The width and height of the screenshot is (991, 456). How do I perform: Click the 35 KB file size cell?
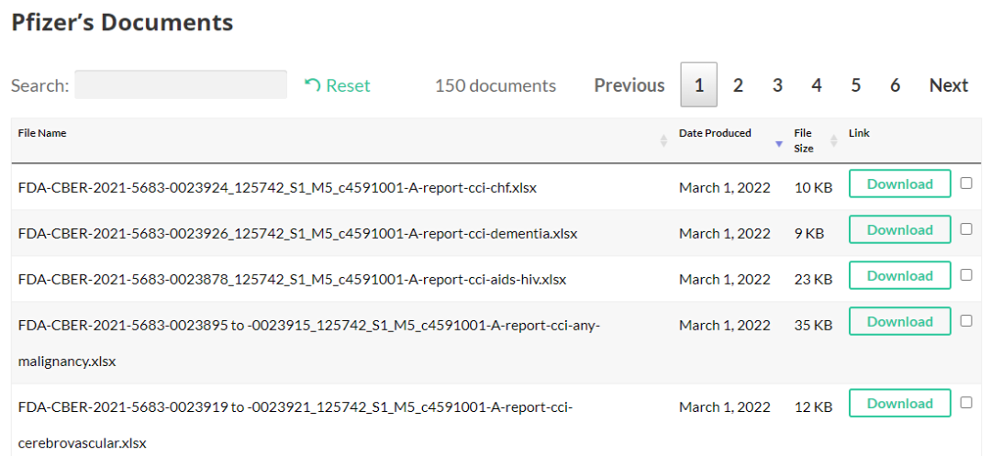pyautogui.click(x=813, y=326)
